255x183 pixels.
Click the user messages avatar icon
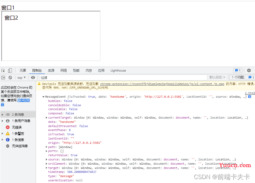coord(8,121)
